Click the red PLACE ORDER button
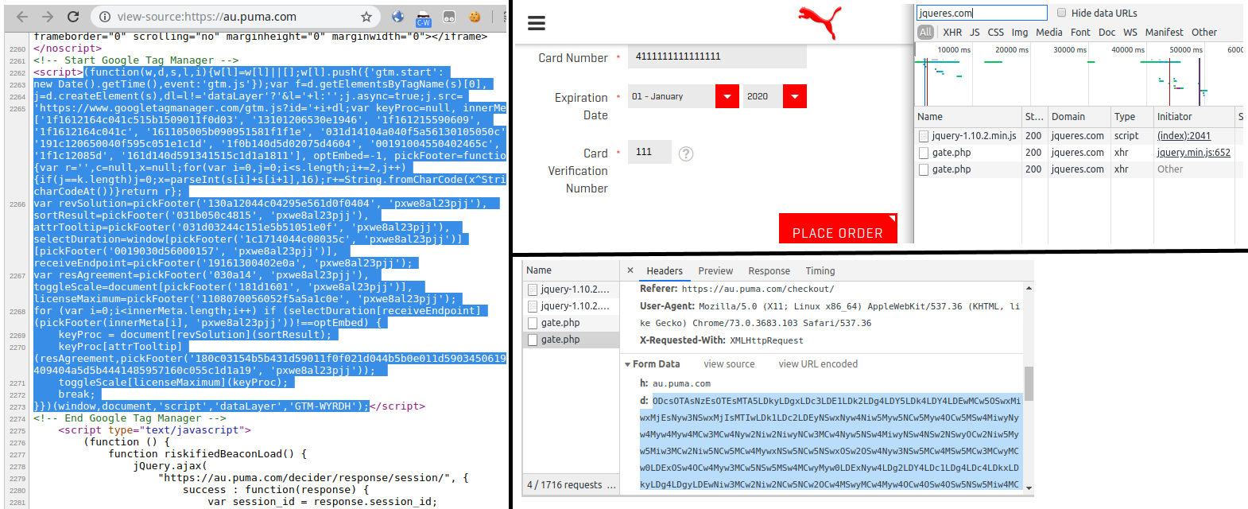Screen dimensions: 1248x509 tap(838, 228)
